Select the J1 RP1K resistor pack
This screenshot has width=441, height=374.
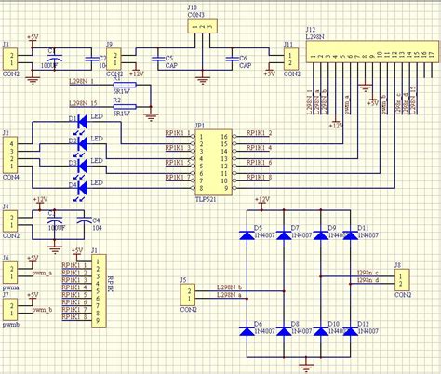pyautogui.click(x=99, y=291)
